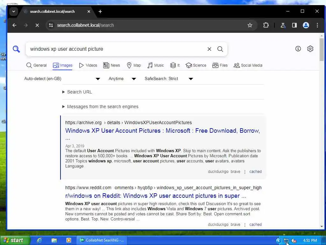Click the "Apr 3, 2019" result date
326x245 pixels.
(74, 146)
